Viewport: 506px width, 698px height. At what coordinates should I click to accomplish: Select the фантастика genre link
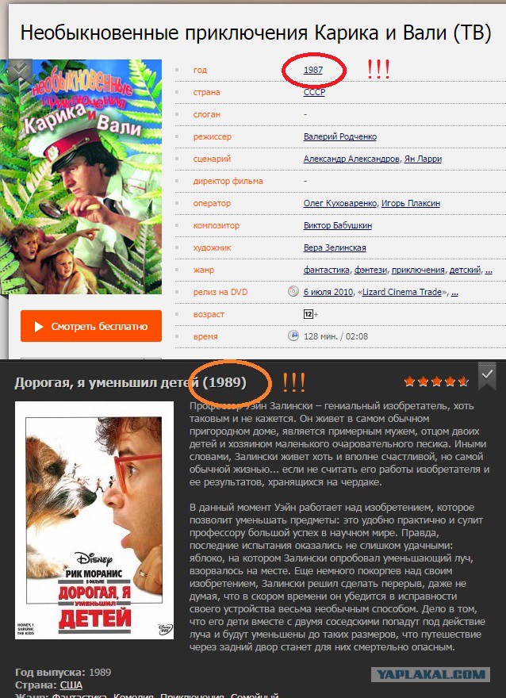click(x=327, y=270)
